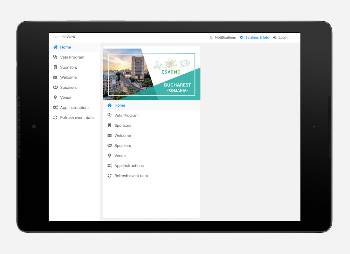Click main panel Venue map pin icon
The height and width of the screenshot is (254, 350).
109,156
